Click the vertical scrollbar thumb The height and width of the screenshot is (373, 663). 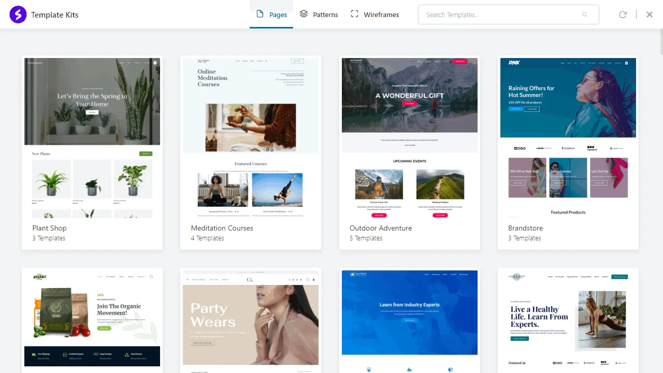tap(661, 41)
